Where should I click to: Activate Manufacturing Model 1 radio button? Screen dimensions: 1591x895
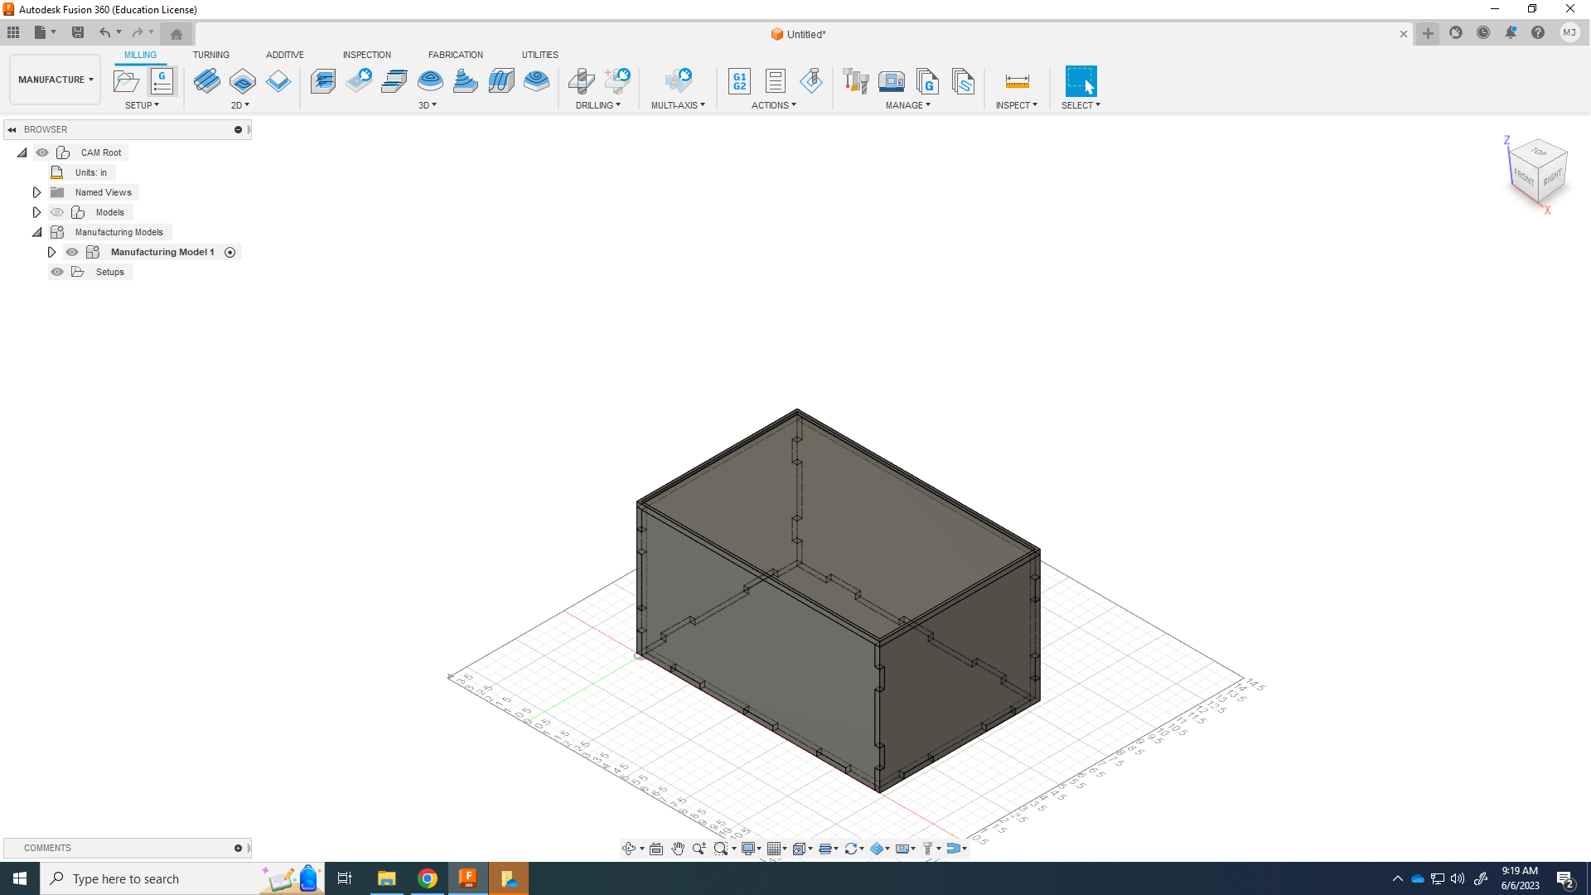[230, 252]
